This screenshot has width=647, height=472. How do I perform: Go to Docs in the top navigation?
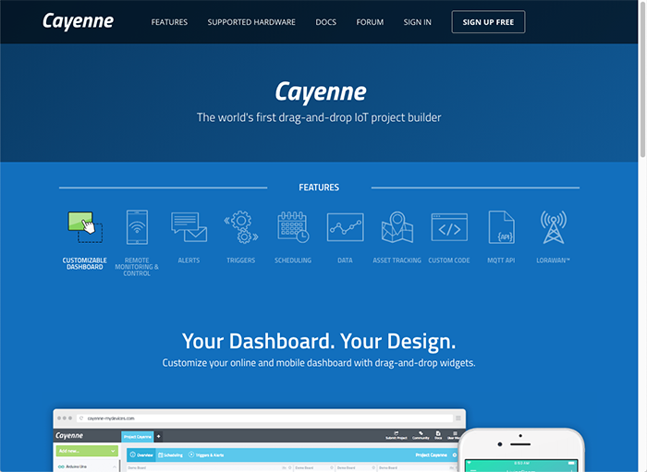point(326,22)
